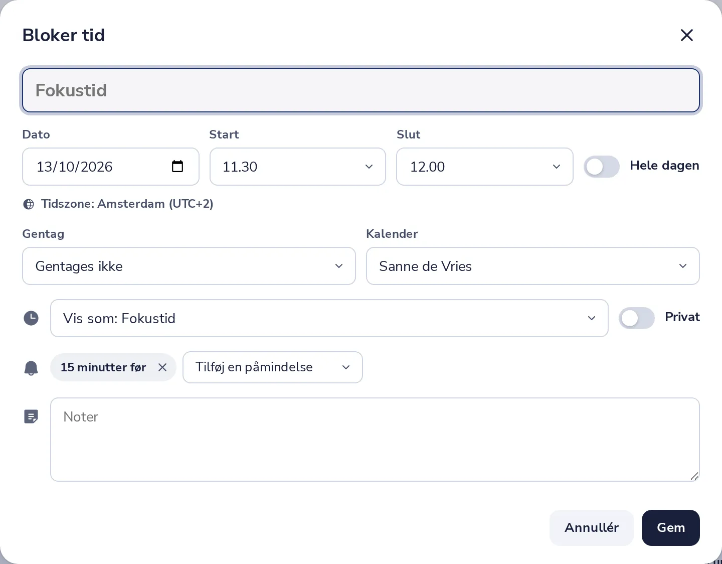Open the Slut time dropdown showing 12.00
Image resolution: width=722 pixels, height=564 pixels.
click(x=485, y=167)
